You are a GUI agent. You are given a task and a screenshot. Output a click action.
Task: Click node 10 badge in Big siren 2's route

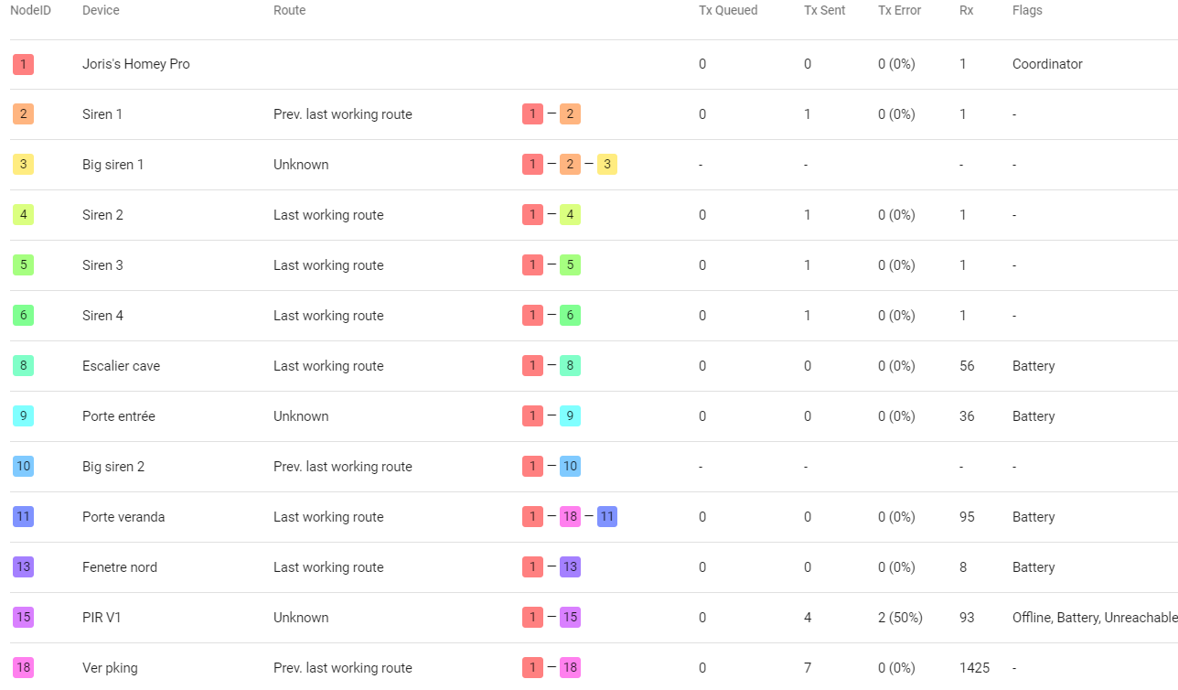coord(570,467)
